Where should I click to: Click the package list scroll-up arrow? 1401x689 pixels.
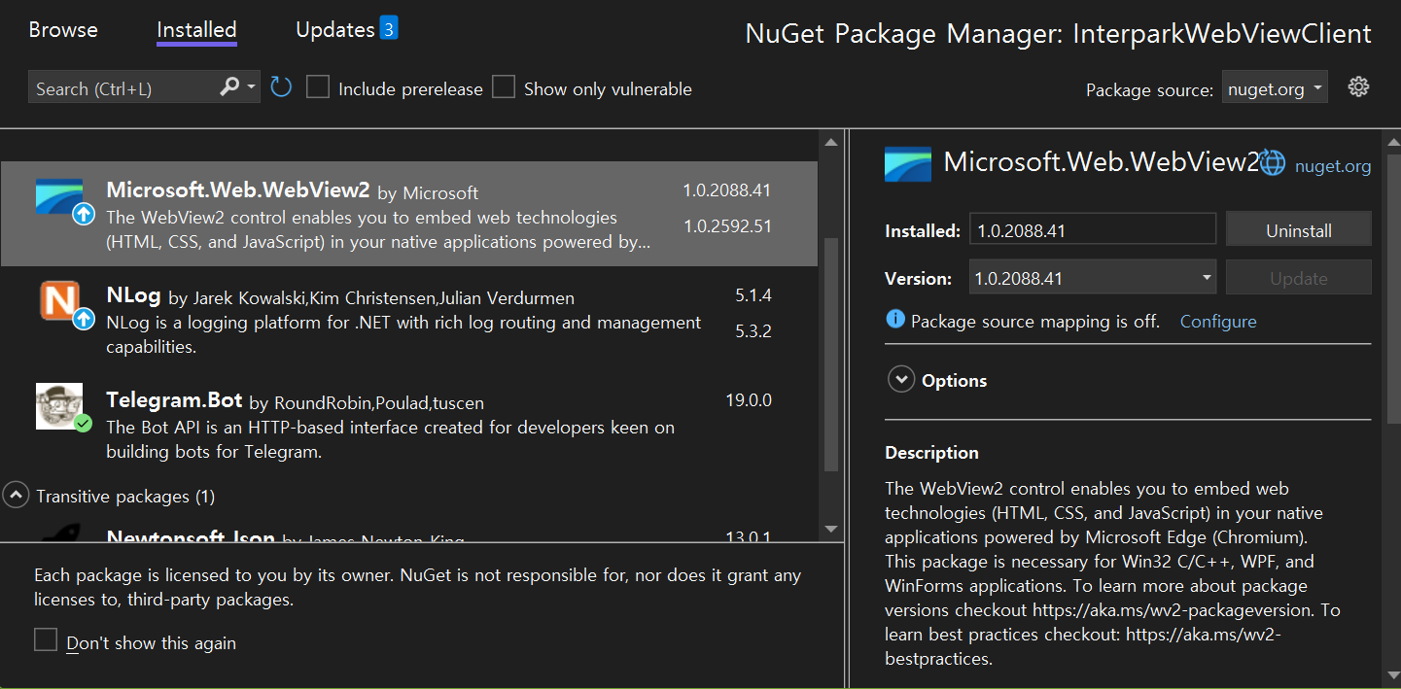click(830, 143)
